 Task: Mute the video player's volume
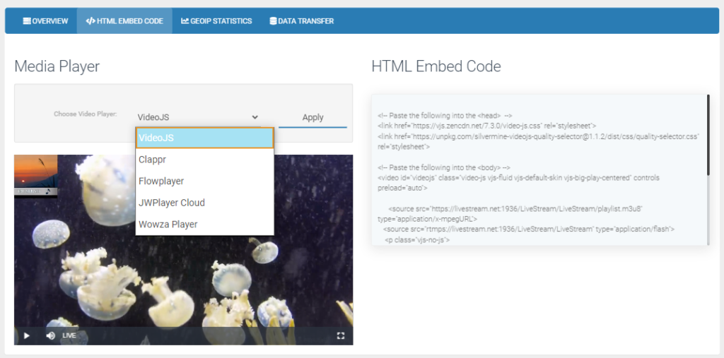click(50, 335)
